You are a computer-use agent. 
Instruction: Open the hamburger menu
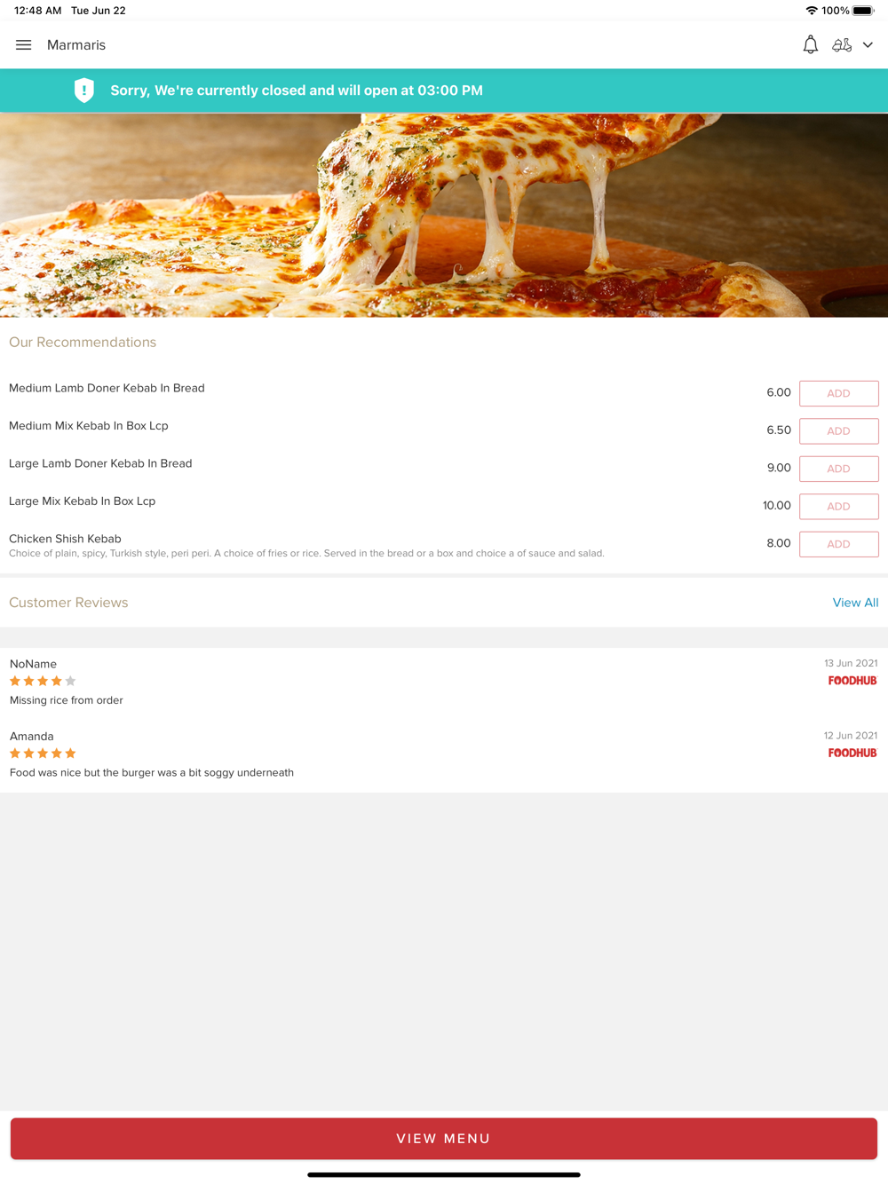(x=24, y=45)
